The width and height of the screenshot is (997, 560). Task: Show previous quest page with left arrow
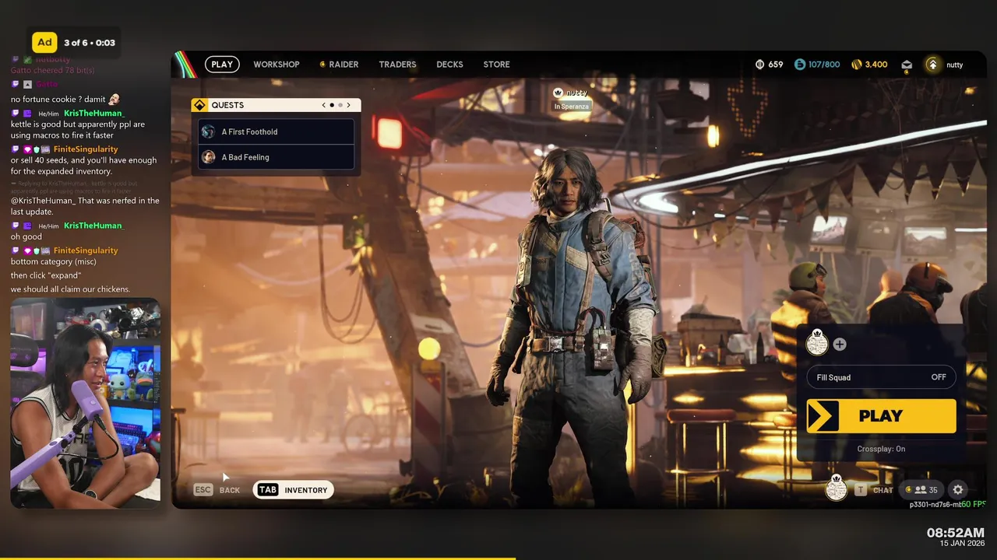tap(324, 105)
